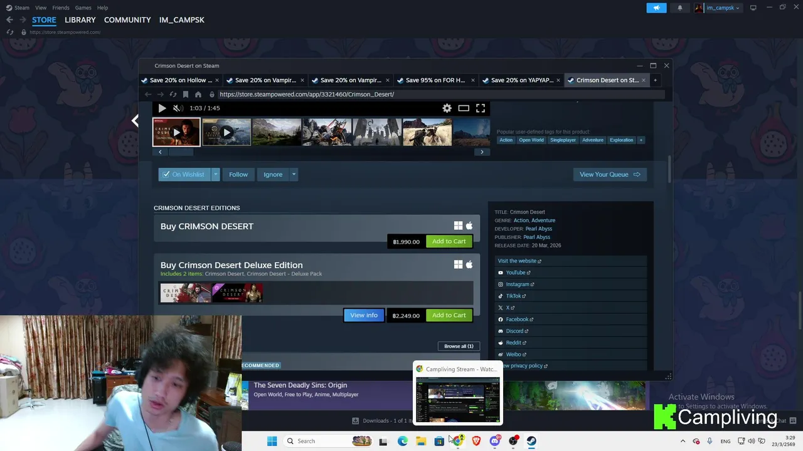Open the Open World tag
Image resolution: width=803 pixels, height=451 pixels.
[x=531, y=140]
